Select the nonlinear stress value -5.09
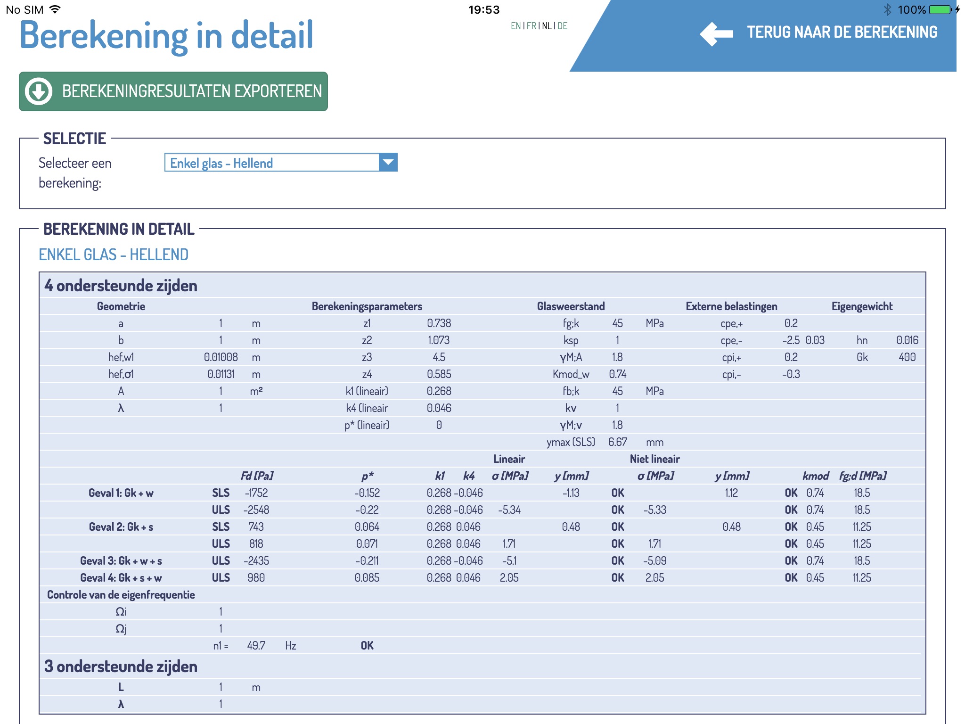Screen dimensions: 965x724 coord(655,561)
